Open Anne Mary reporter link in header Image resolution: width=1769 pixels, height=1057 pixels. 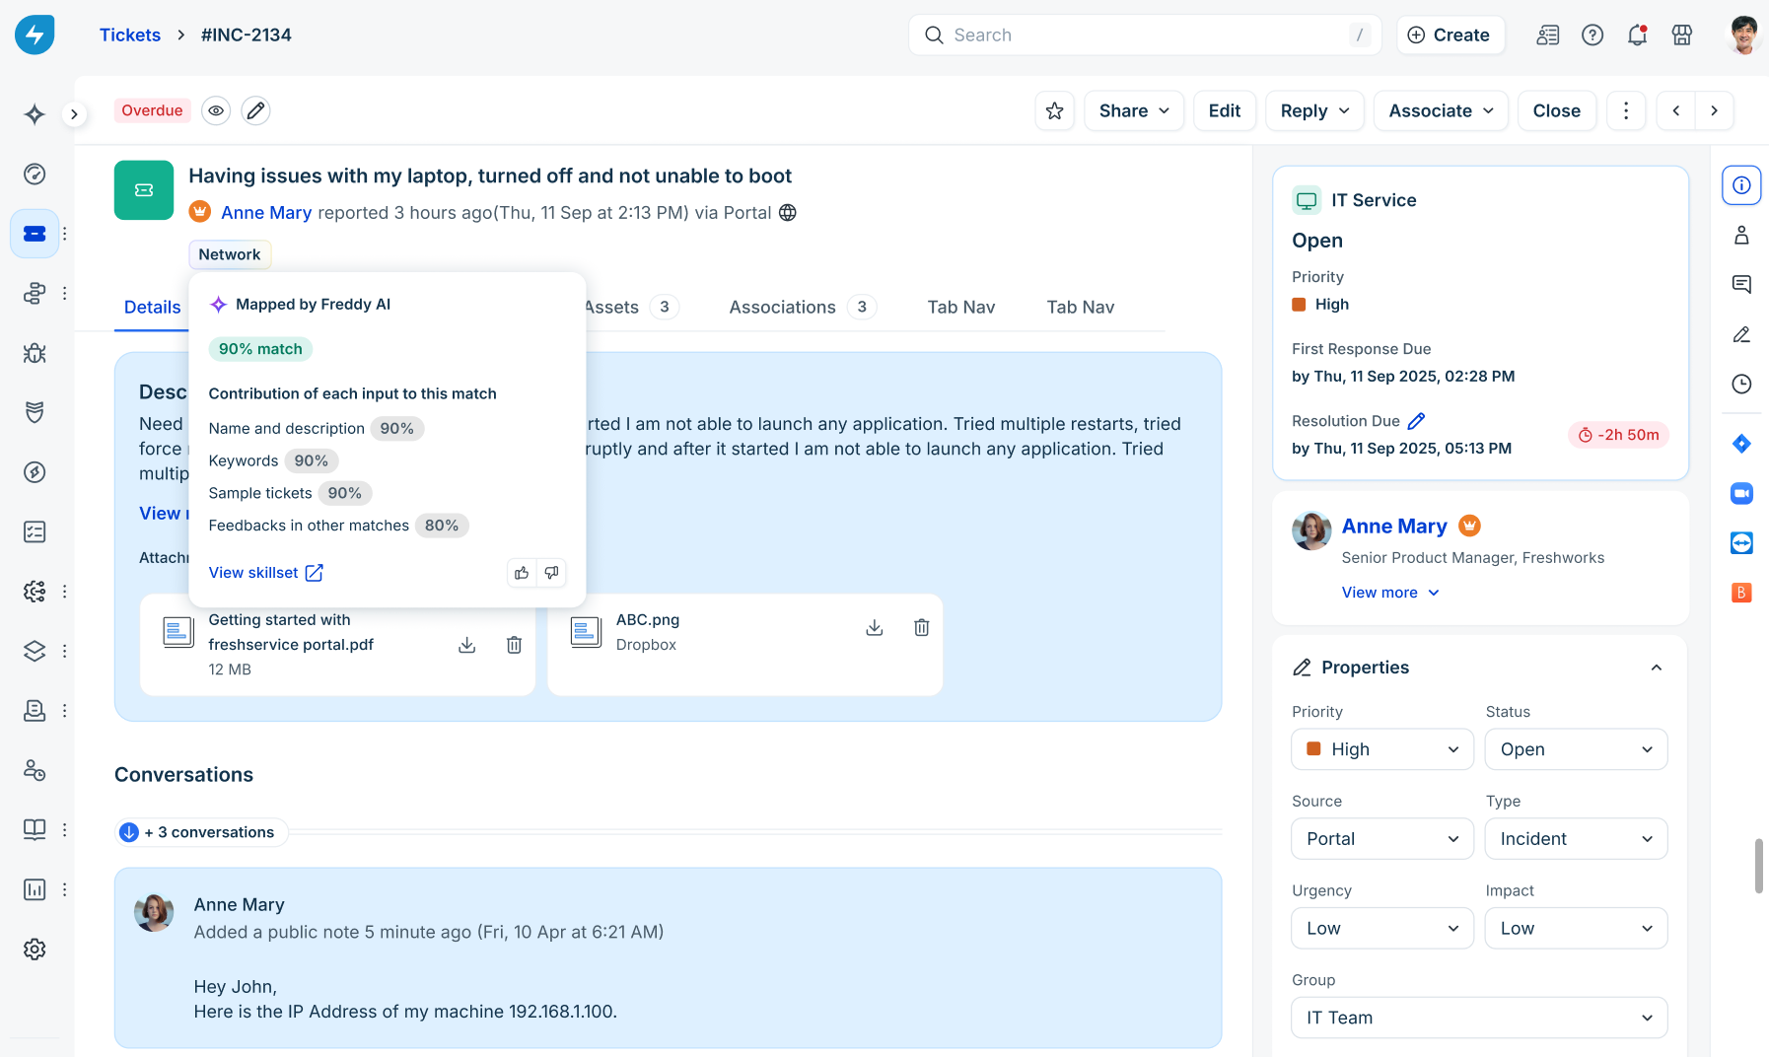(266, 213)
